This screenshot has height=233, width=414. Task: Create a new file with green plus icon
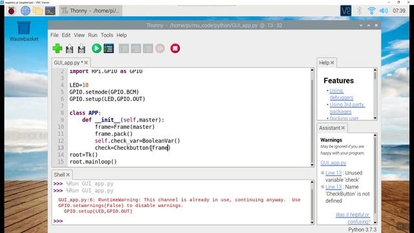pyautogui.click(x=58, y=49)
